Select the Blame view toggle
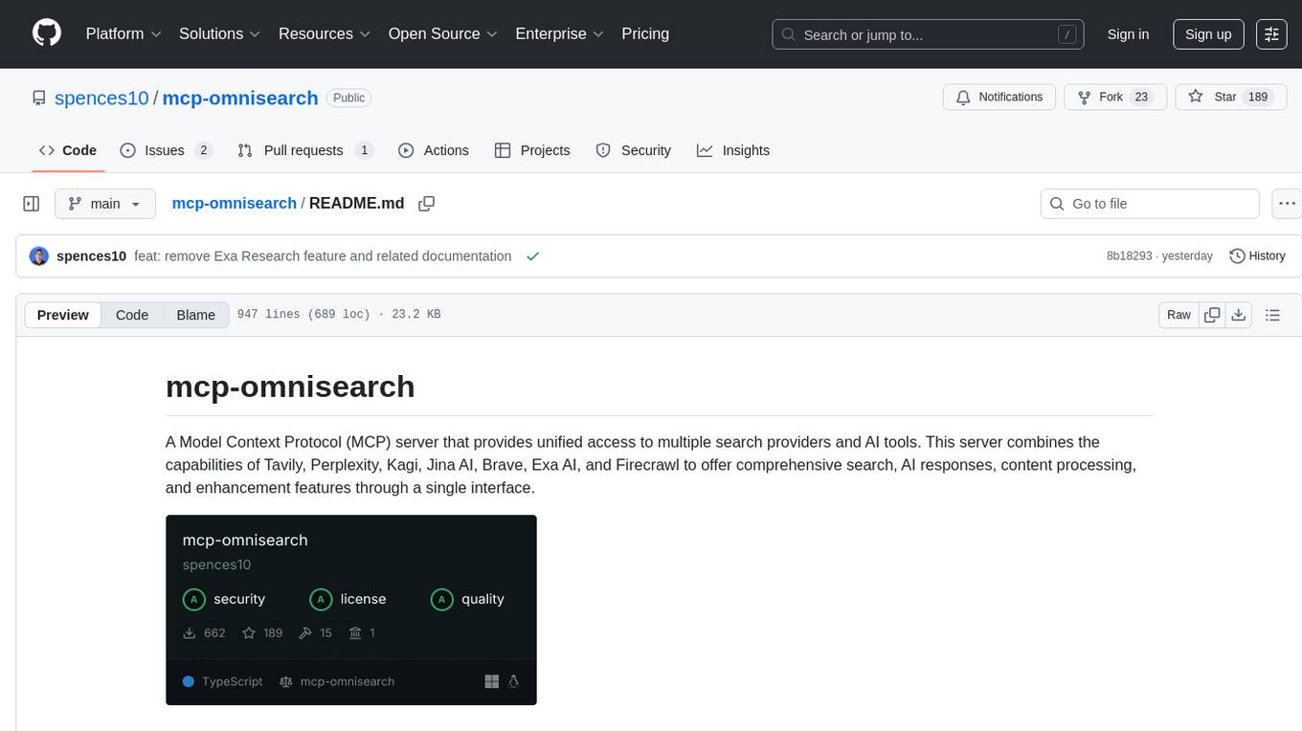The height and width of the screenshot is (731, 1302). 196,315
